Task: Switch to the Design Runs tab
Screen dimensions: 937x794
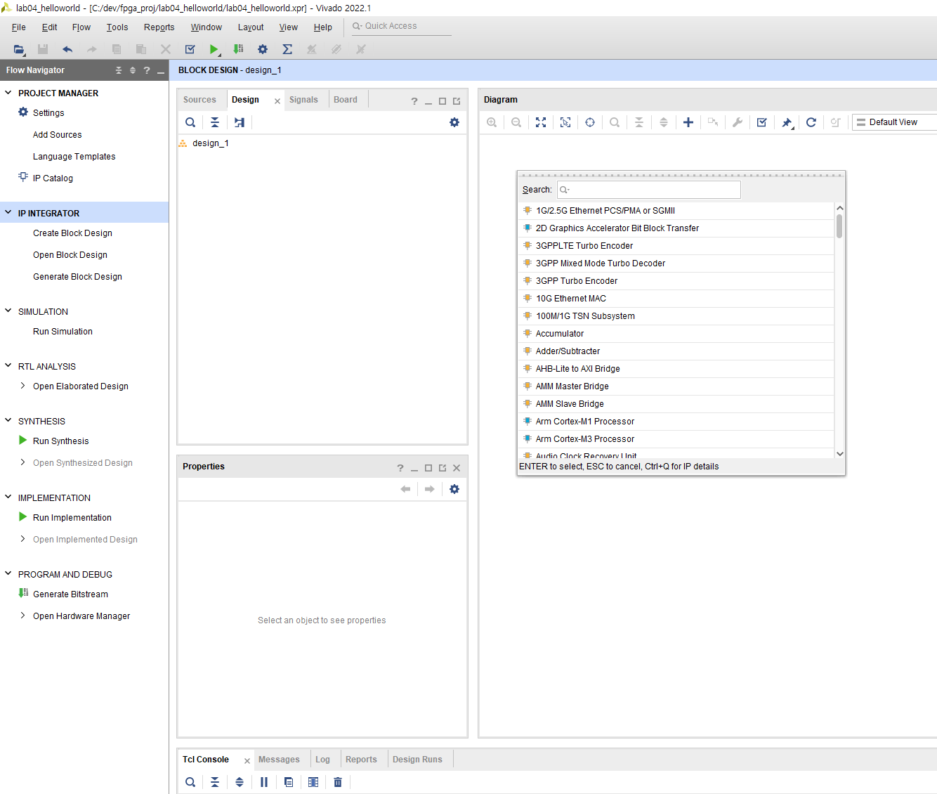Action: click(x=417, y=760)
